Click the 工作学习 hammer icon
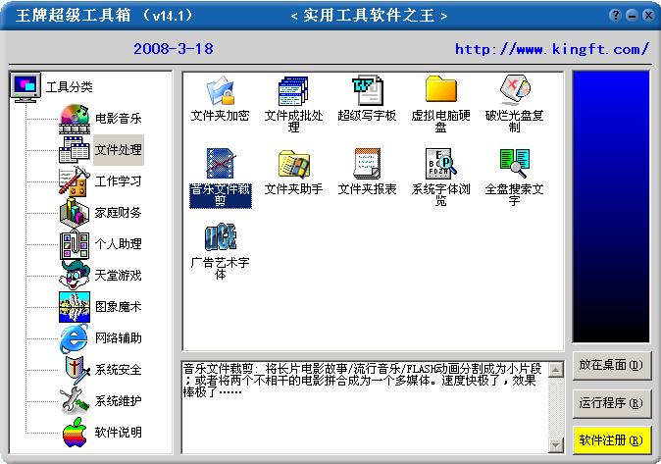The height and width of the screenshot is (464, 661). click(x=75, y=181)
